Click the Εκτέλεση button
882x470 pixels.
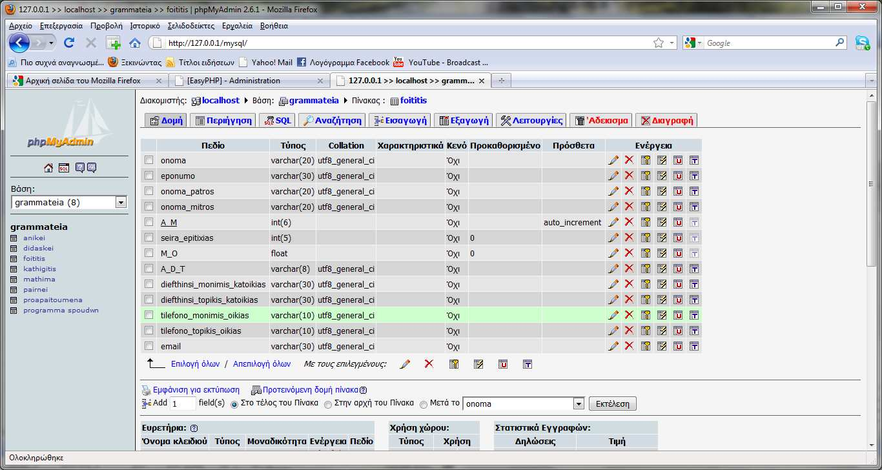point(613,404)
